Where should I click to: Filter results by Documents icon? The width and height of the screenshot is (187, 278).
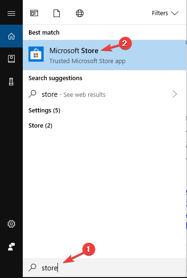57,13
